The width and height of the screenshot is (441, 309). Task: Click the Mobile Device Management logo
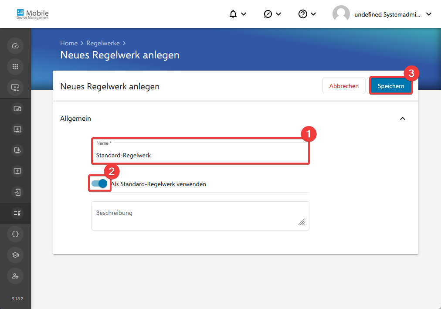point(33,14)
